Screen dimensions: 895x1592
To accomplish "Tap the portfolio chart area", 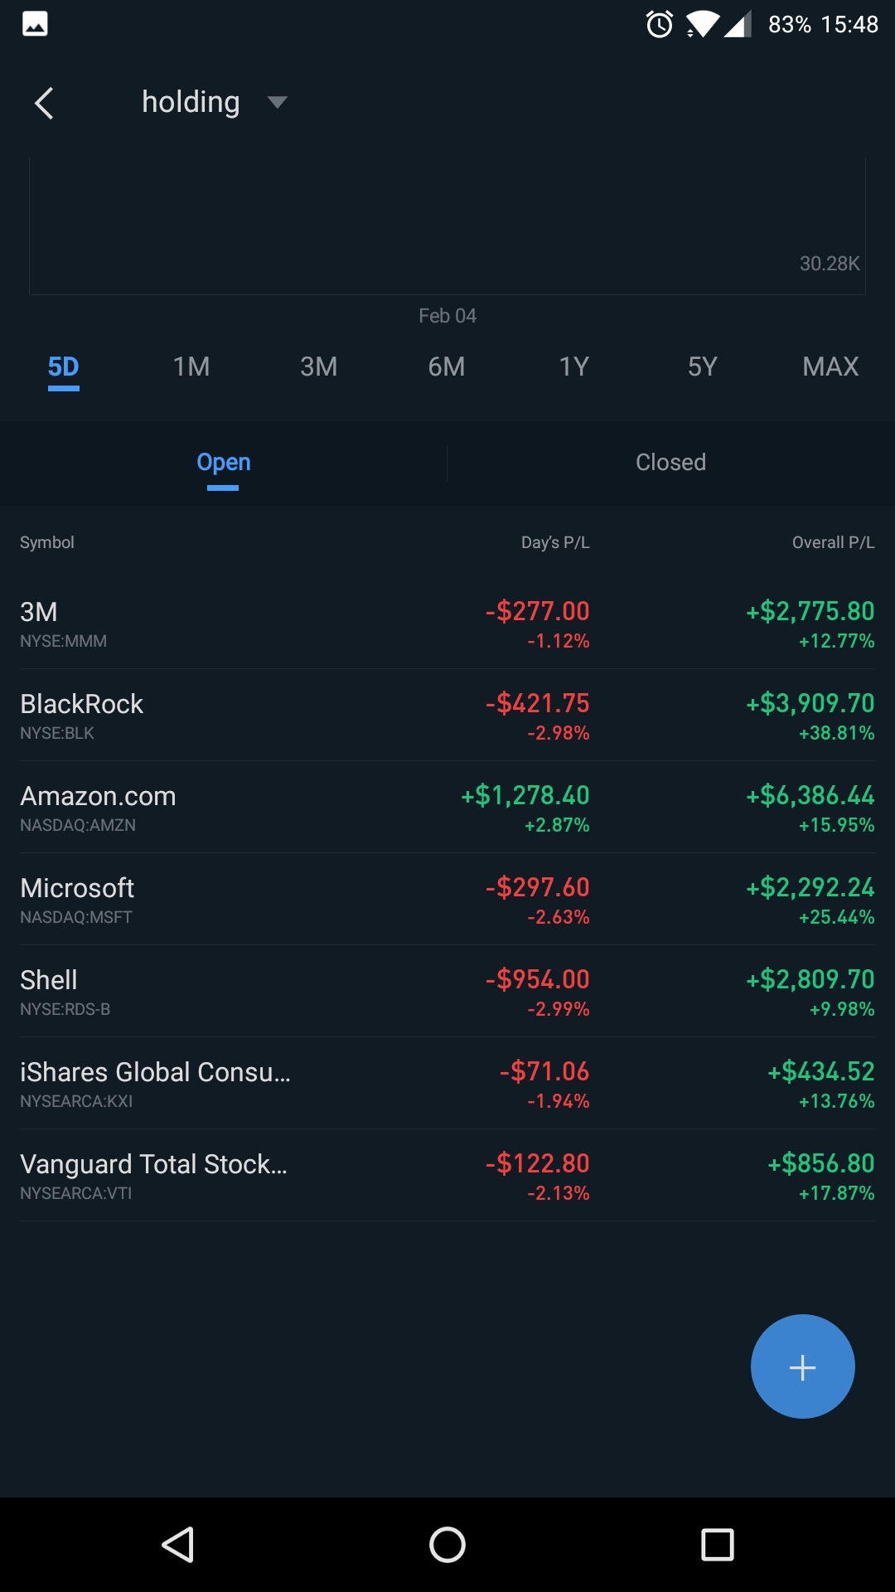I will (x=447, y=226).
